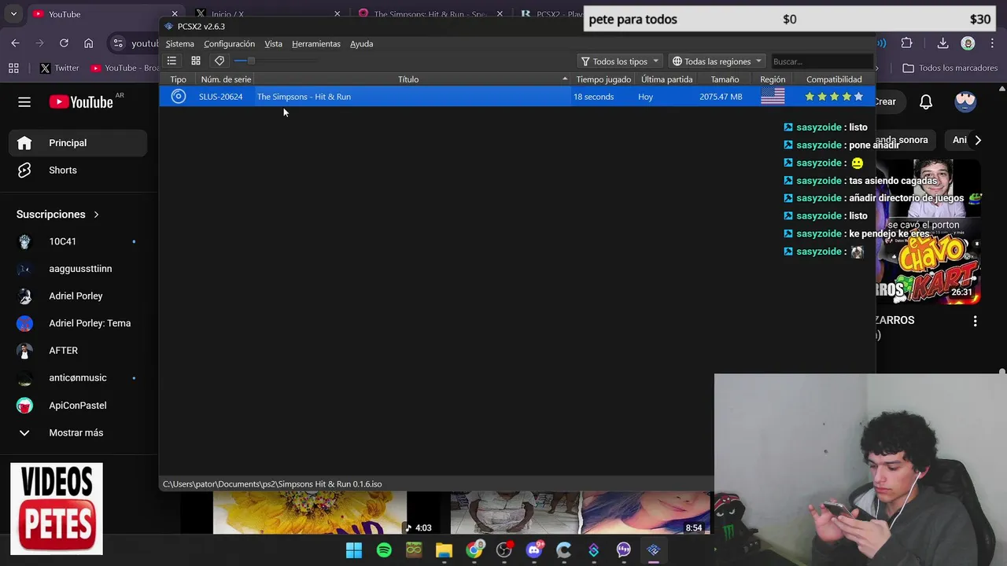The image size is (1007, 566).
Task: Open PCSX2 taskbar icon
Action: (653, 550)
